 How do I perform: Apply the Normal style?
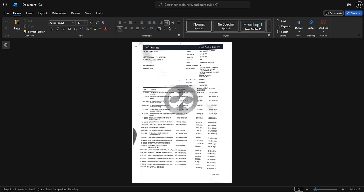199,26
